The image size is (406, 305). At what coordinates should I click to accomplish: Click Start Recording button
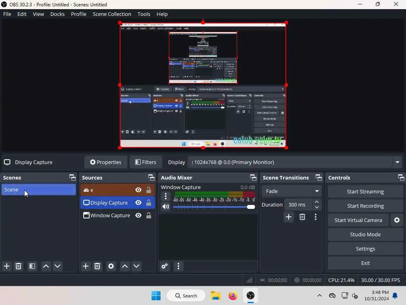(365, 206)
